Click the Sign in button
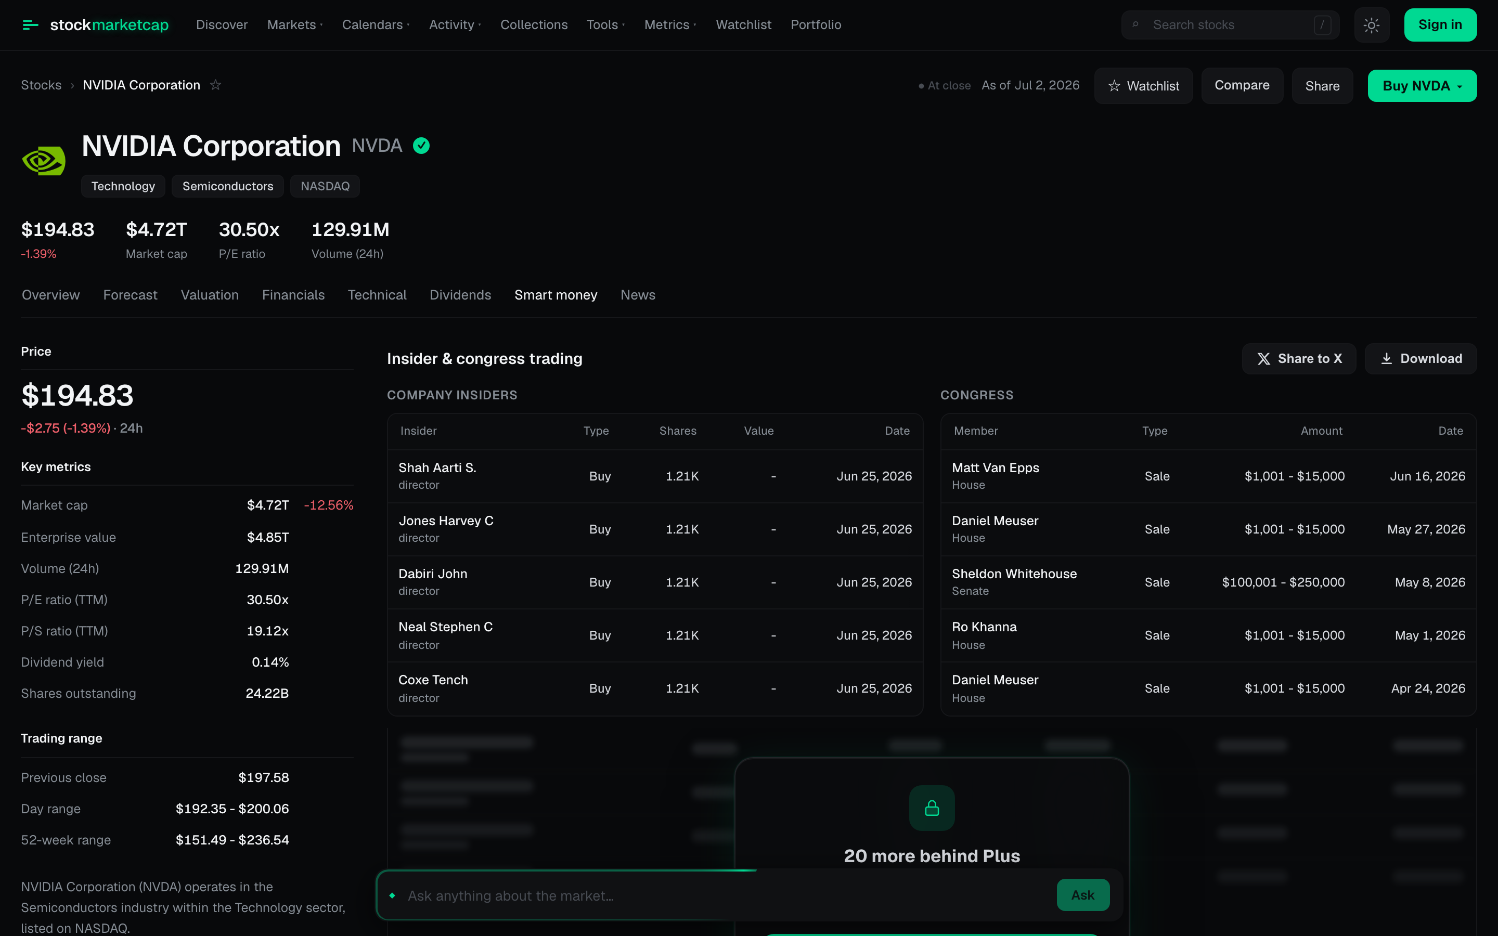This screenshot has height=936, width=1498. (1440, 25)
